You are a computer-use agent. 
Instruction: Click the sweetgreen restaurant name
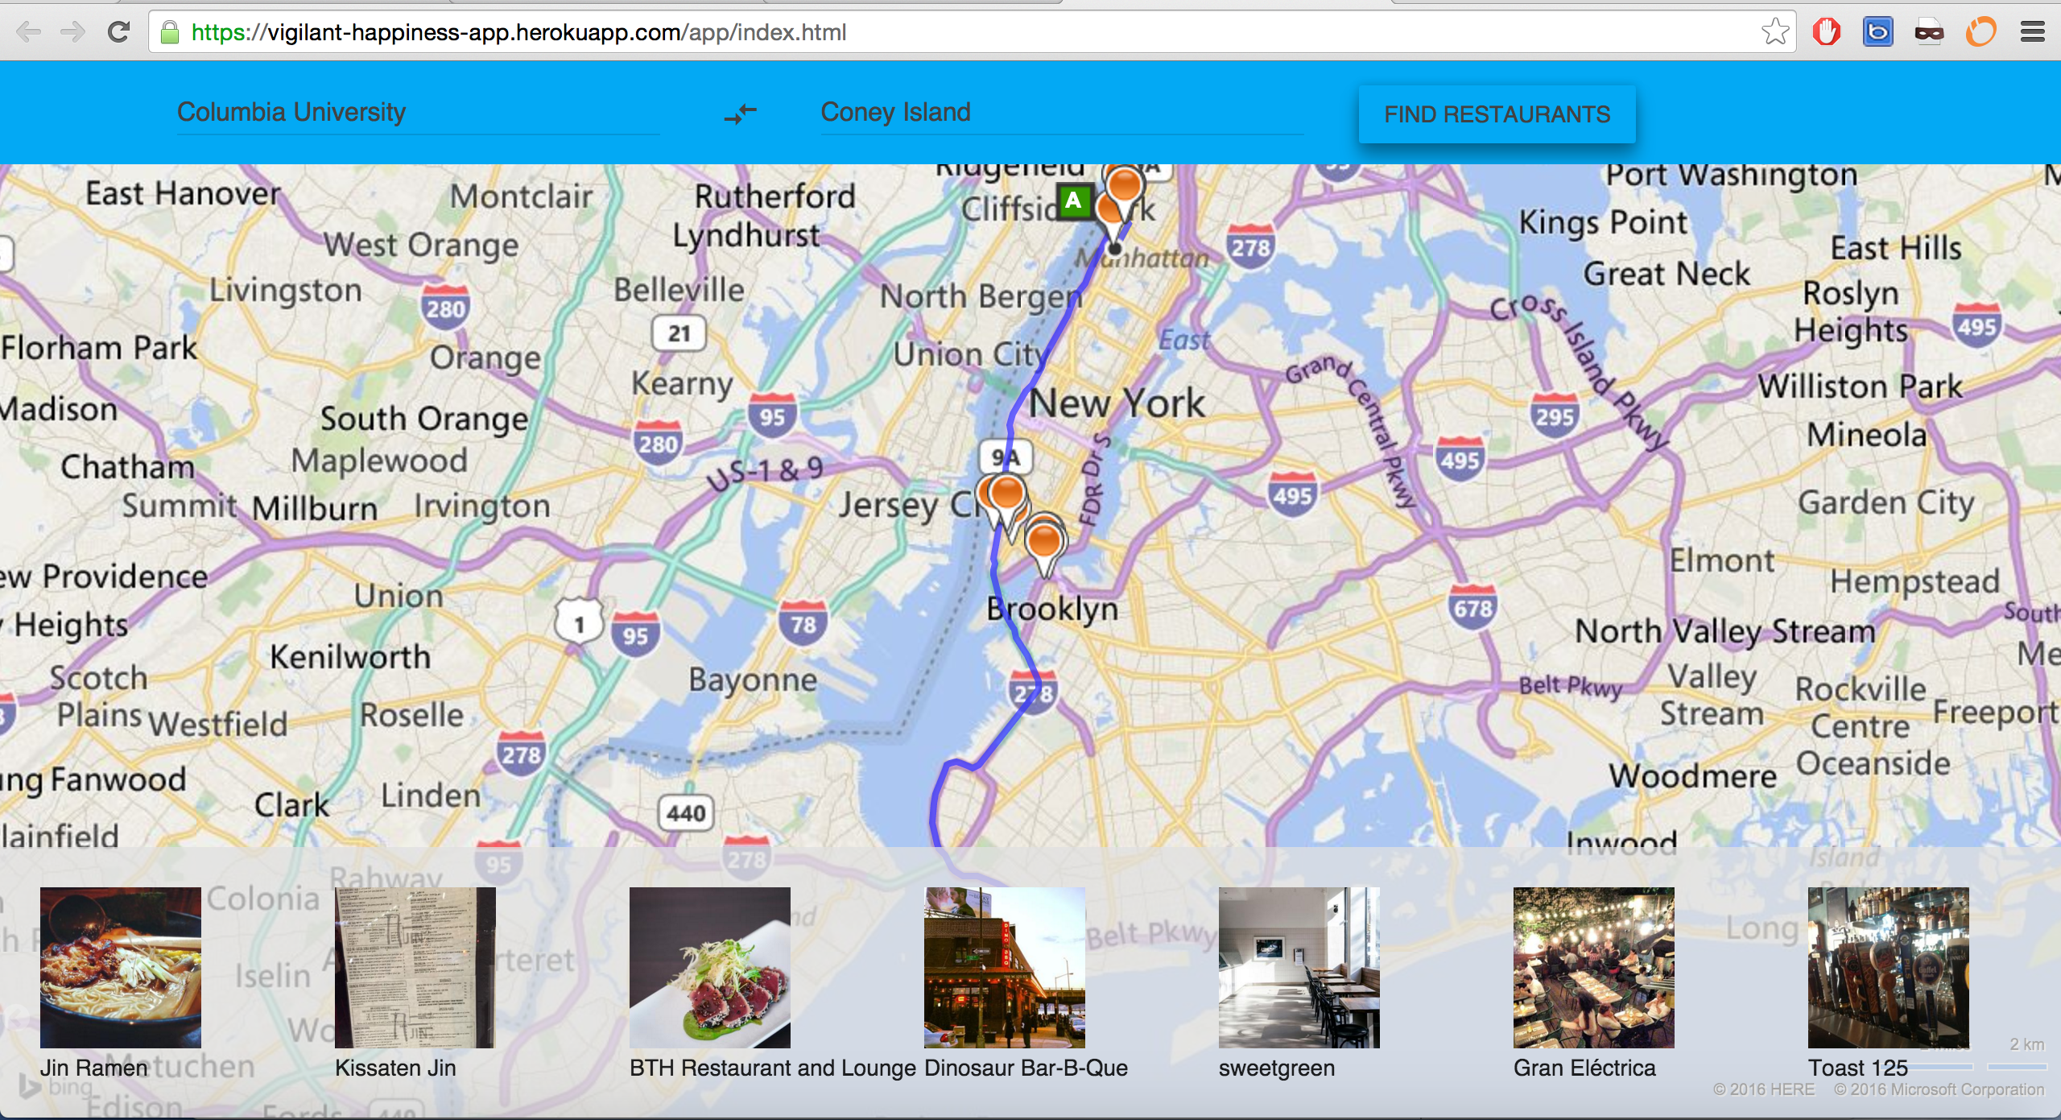[1276, 1068]
